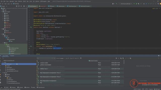Screen dimensions: 161x90
Task: Collapse the origin remote folder
Action: click(x=4, y=76)
